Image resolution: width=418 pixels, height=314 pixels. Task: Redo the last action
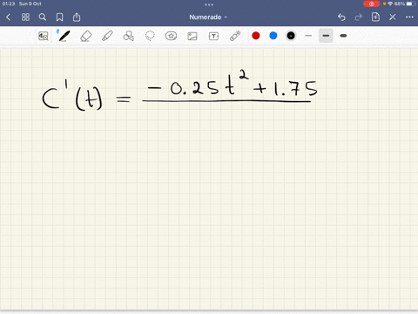pos(359,17)
